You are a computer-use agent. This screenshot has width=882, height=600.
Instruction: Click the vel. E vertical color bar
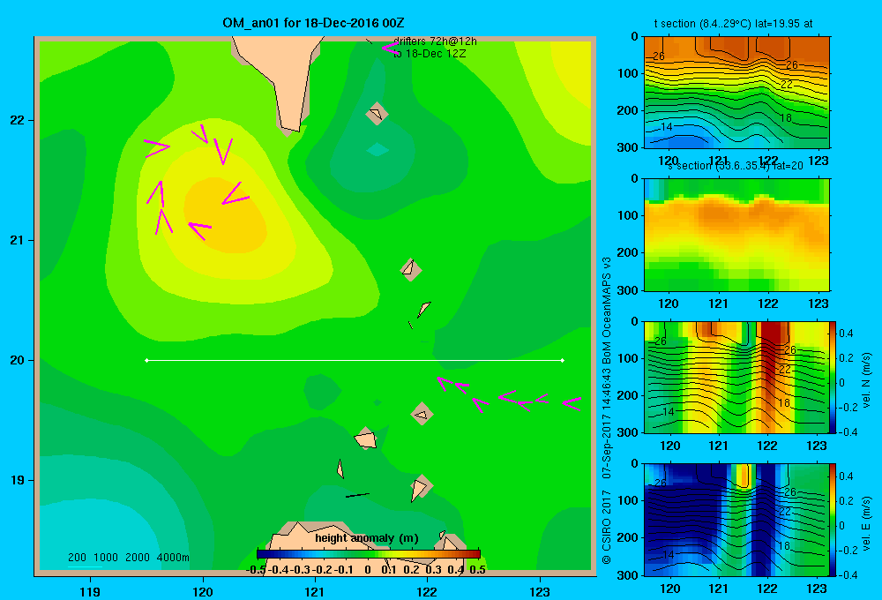[x=833, y=520]
